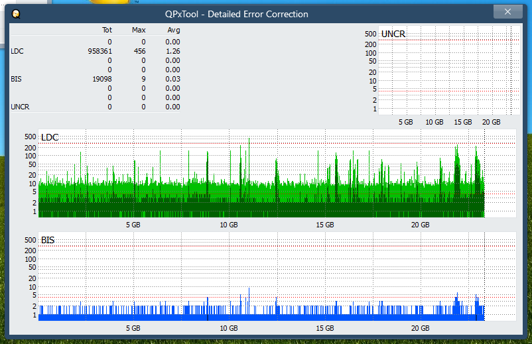532x344 pixels.
Task: Click the 20 GB label under BIS graph
Action: (x=420, y=328)
